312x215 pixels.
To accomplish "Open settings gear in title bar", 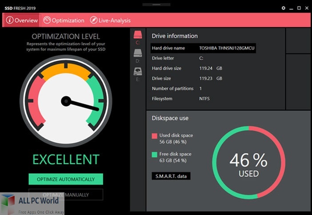I will (284, 8).
